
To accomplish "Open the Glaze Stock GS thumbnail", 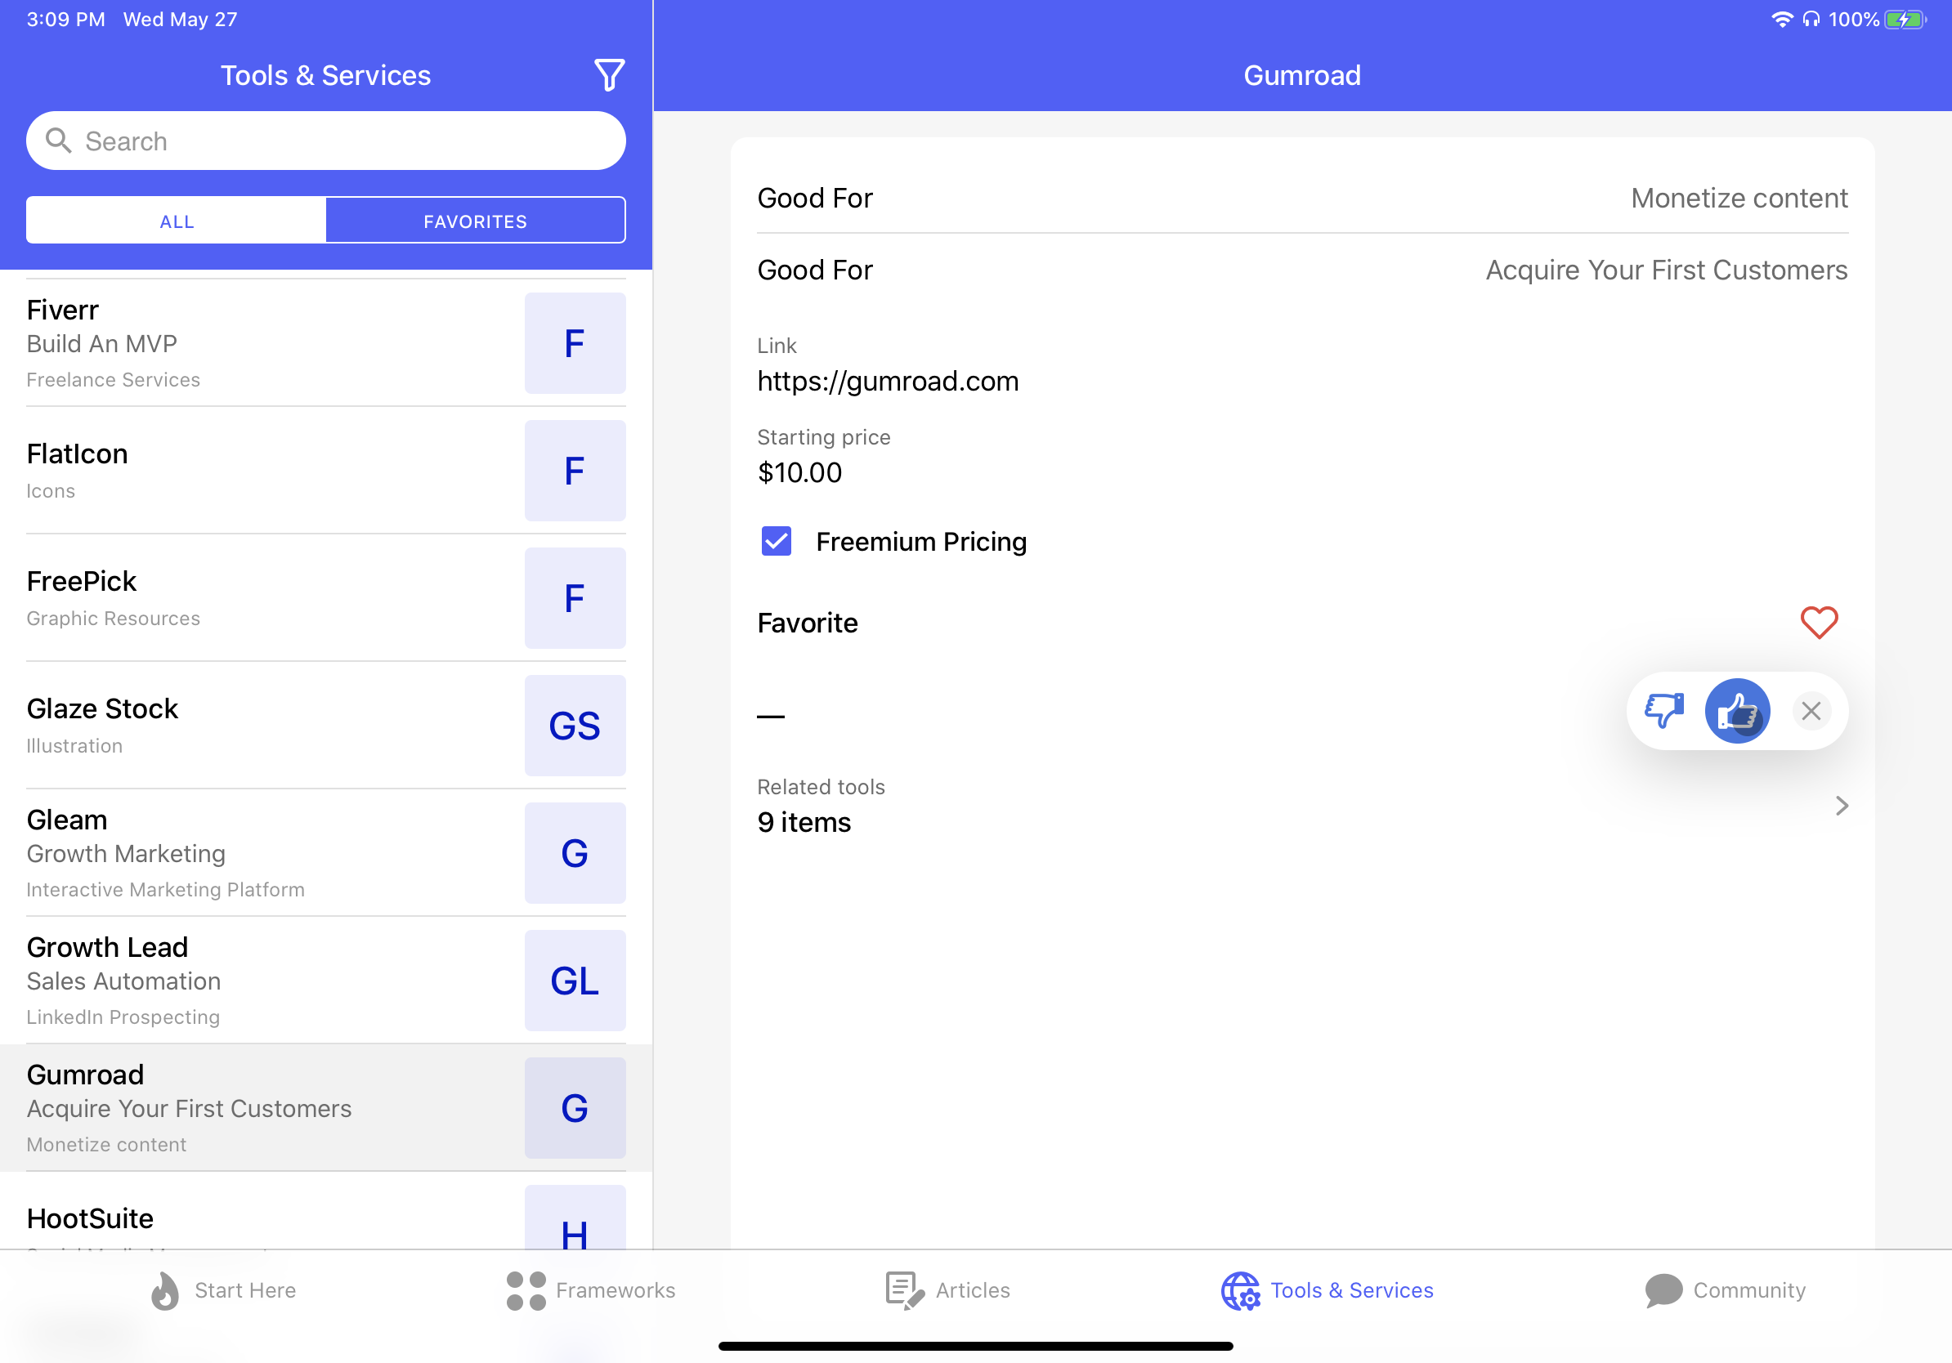I will pyautogui.click(x=575, y=726).
